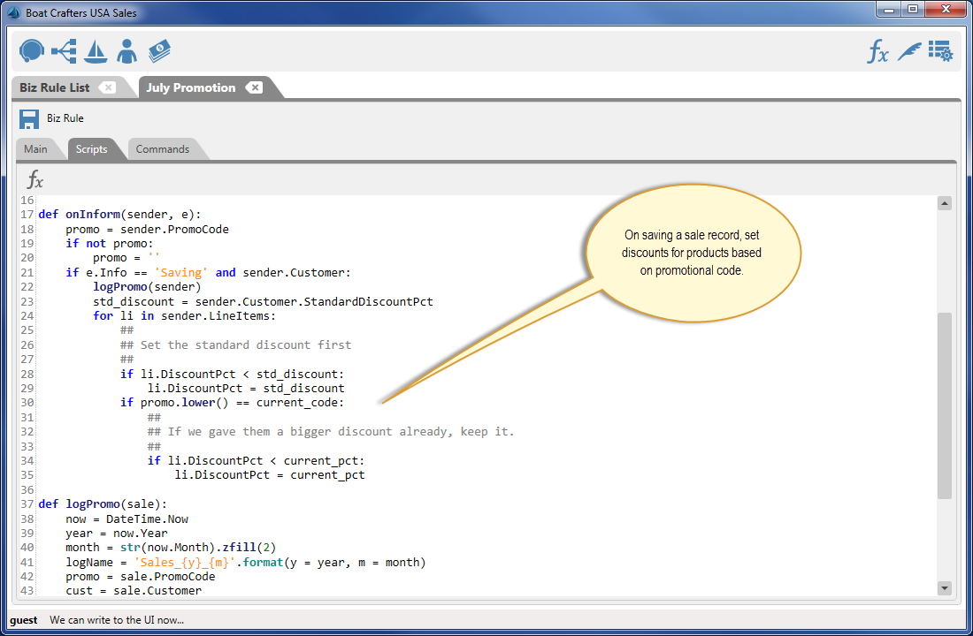Click the line 'cust = sale.Customer'
The width and height of the screenshot is (973, 636).
(134, 591)
